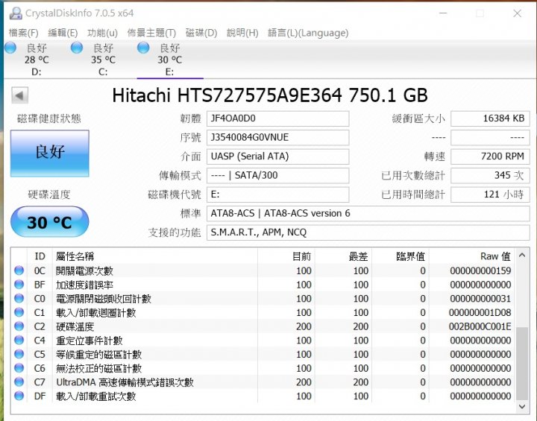Click the status orb for attribute C0
This screenshot has width=537, height=421.
click(19, 299)
